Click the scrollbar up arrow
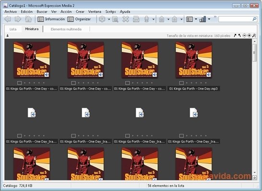 [x=254, y=41]
